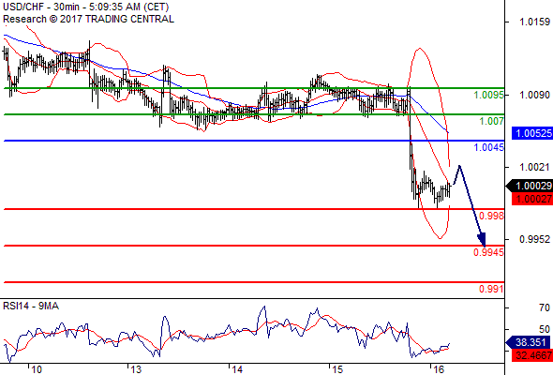Select the blue 1.00525 price label
Screen dimensions: 553x375
(532, 133)
